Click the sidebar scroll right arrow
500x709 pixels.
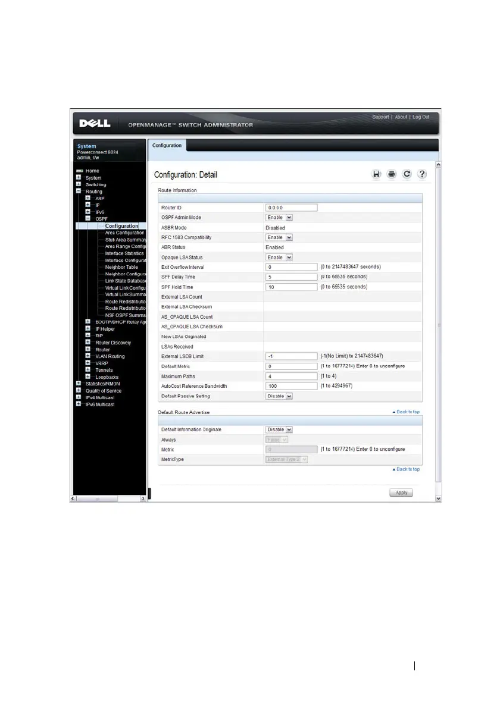click(143, 499)
